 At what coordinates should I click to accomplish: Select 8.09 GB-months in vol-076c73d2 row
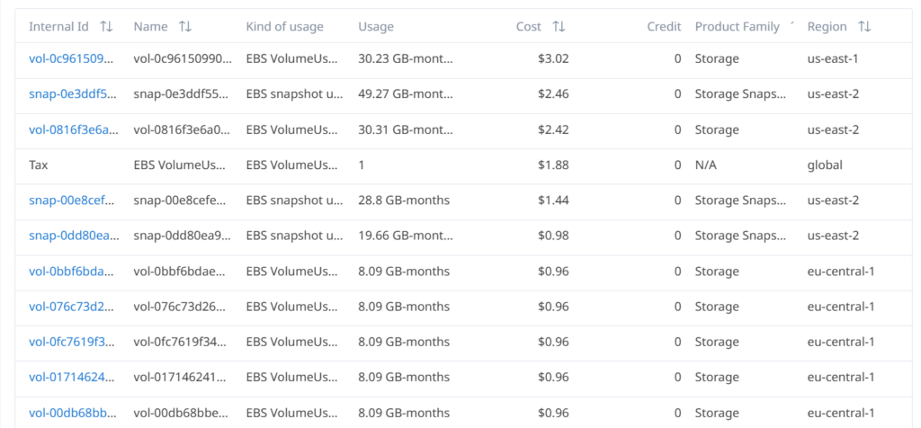404,307
